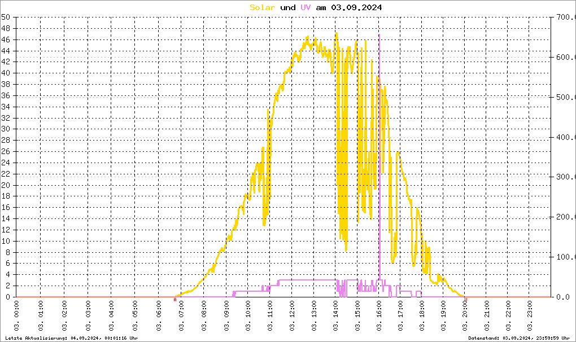Select the date 03.09.2024 in the chart title
The height and width of the screenshot is (342, 576).
(356, 7)
